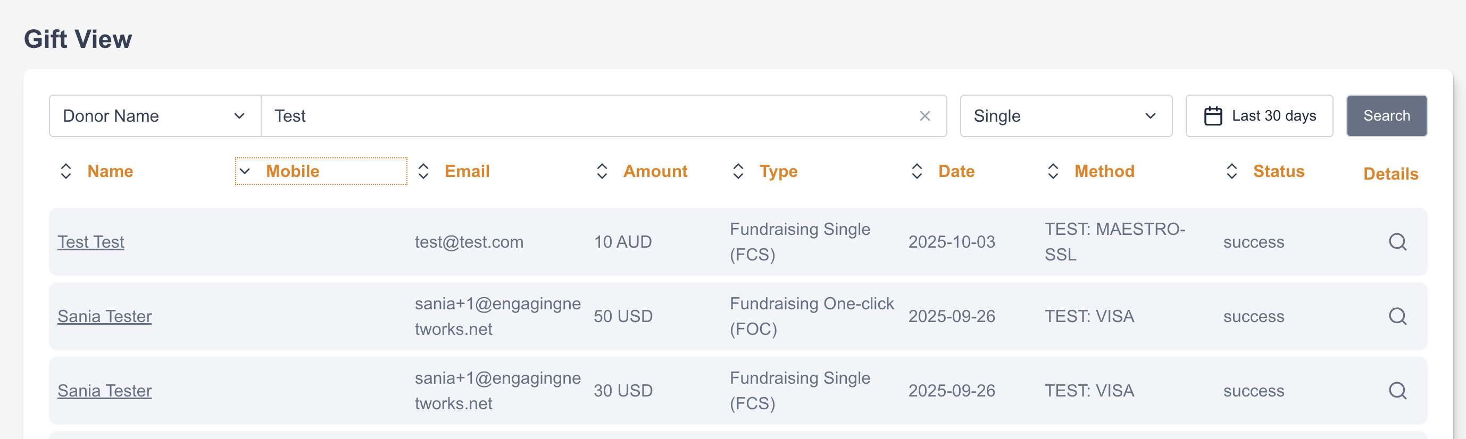Open the Donor Name filter dropdown
Viewport: 1466px width, 439px height.
coord(155,116)
